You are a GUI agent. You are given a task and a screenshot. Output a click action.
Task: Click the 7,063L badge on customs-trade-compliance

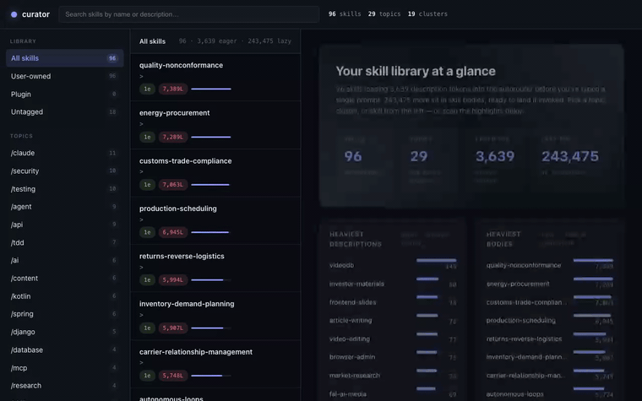point(173,185)
